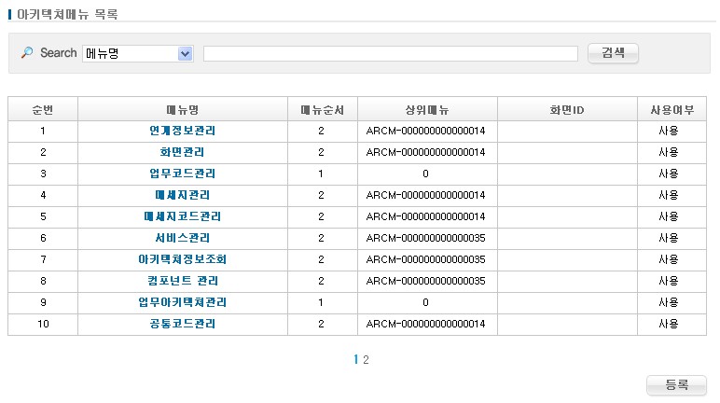Click the 메세지코드관리 menu link
The height and width of the screenshot is (403, 720).
click(x=182, y=216)
